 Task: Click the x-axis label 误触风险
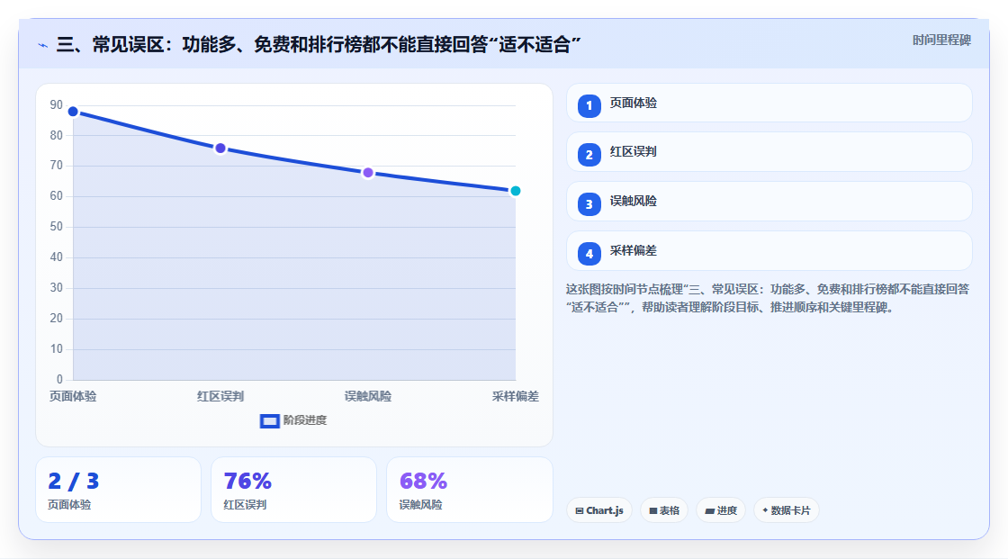[x=368, y=396]
